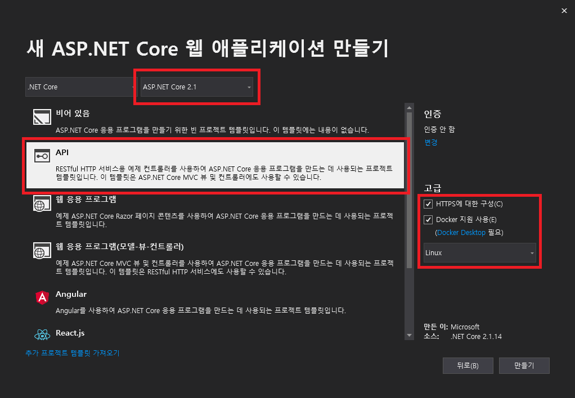This screenshot has height=398, width=575.
Task: Click the API template icon
Action: [42, 156]
